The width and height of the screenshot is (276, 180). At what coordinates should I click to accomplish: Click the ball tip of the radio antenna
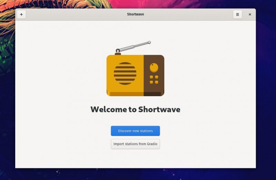[x=149, y=42]
